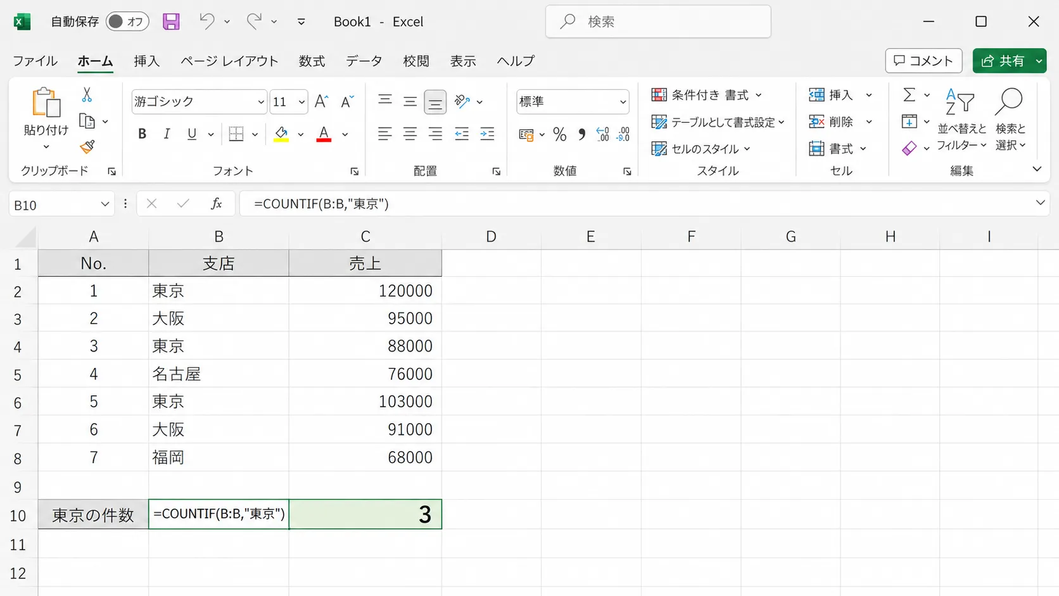Decrease indent icon
1059x596 pixels.
462,134
